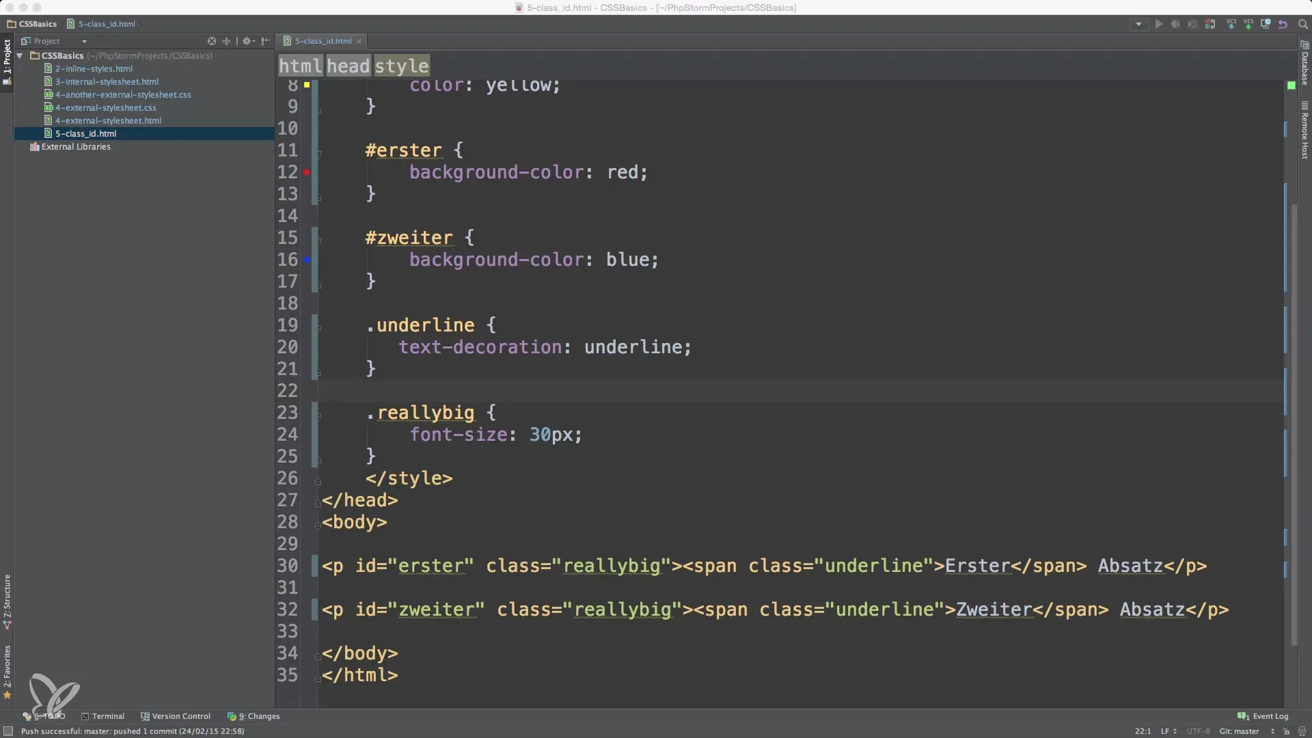1312x738 pixels.
Task: Click Scroll from Source target icon
Action: click(212, 41)
